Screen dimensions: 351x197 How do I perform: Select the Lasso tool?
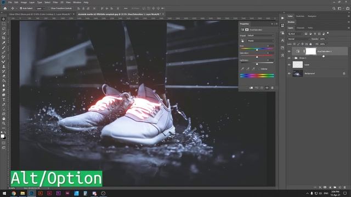coord(4,28)
